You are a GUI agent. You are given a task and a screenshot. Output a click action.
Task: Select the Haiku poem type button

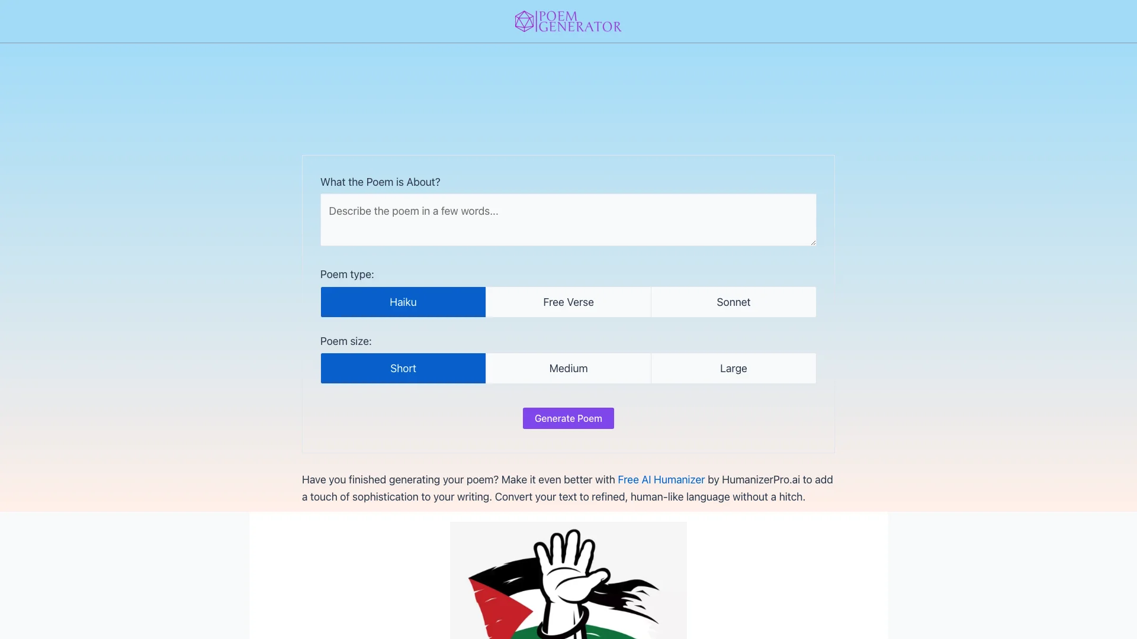(x=403, y=302)
